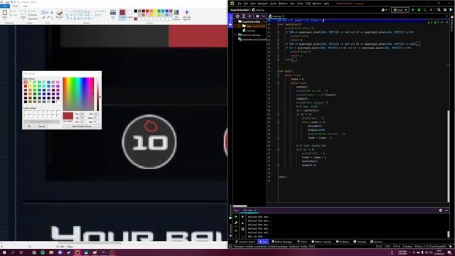Click the Expand All icon in Project panel
This screenshot has height=256, width=455.
(244, 16)
